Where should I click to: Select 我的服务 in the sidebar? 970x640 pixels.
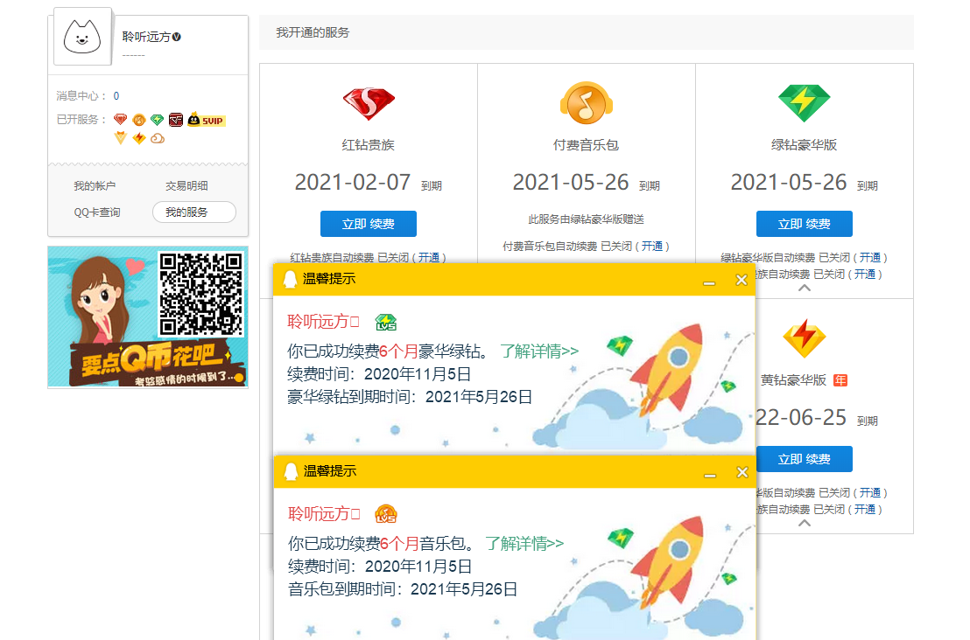194,212
